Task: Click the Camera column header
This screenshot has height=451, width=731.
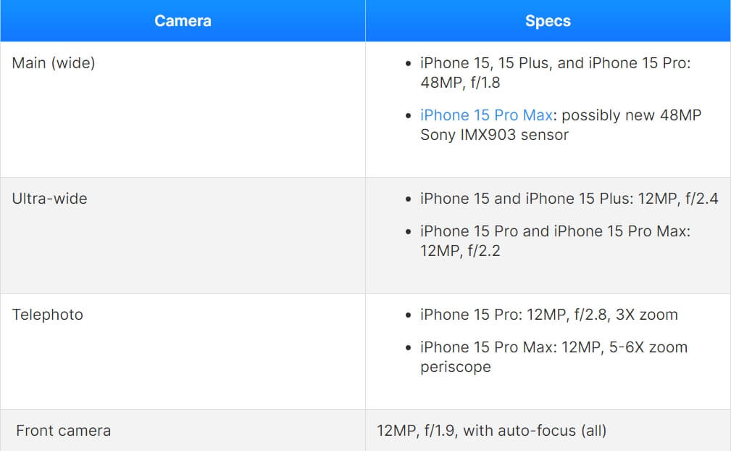Action: coord(183,21)
